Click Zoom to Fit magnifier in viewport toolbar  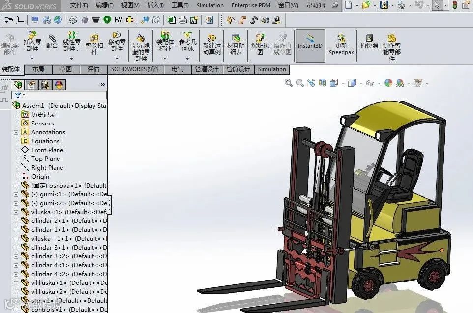pos(289,82)
